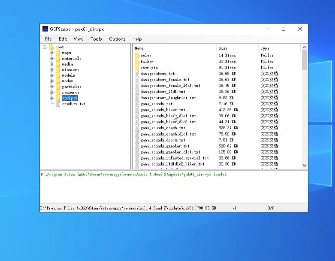Select the root folder icon in tree
Viewport: 335px width, 261px height.
[51, 47]
